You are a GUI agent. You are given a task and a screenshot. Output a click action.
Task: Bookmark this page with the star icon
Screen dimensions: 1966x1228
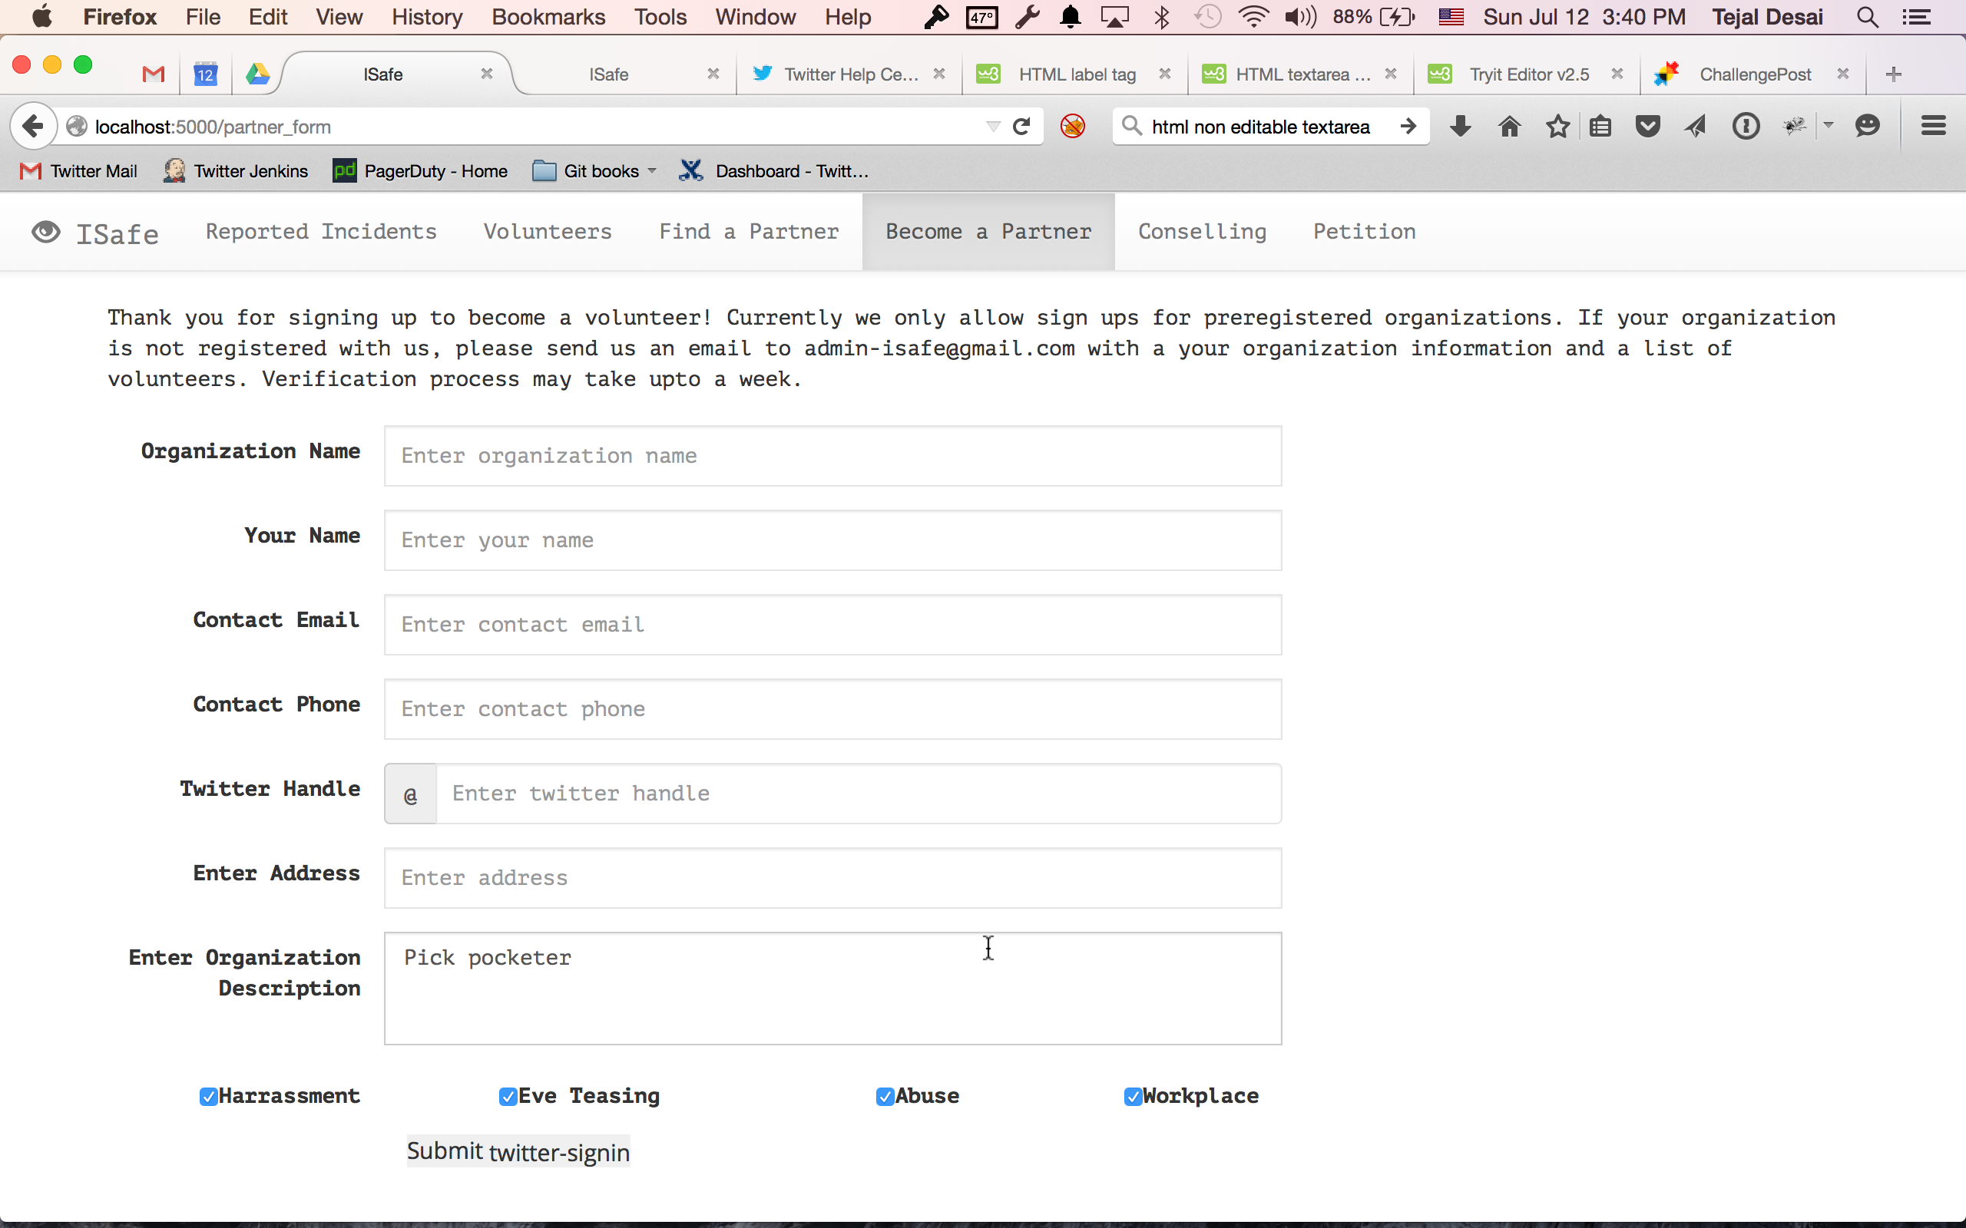[x=1557, y=126]
